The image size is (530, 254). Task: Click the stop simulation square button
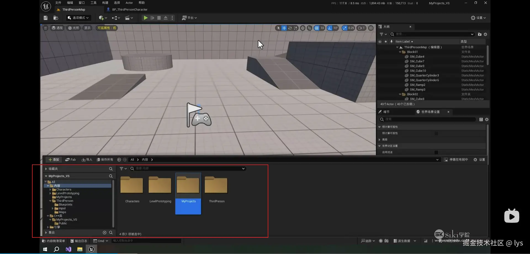(159, 18)
